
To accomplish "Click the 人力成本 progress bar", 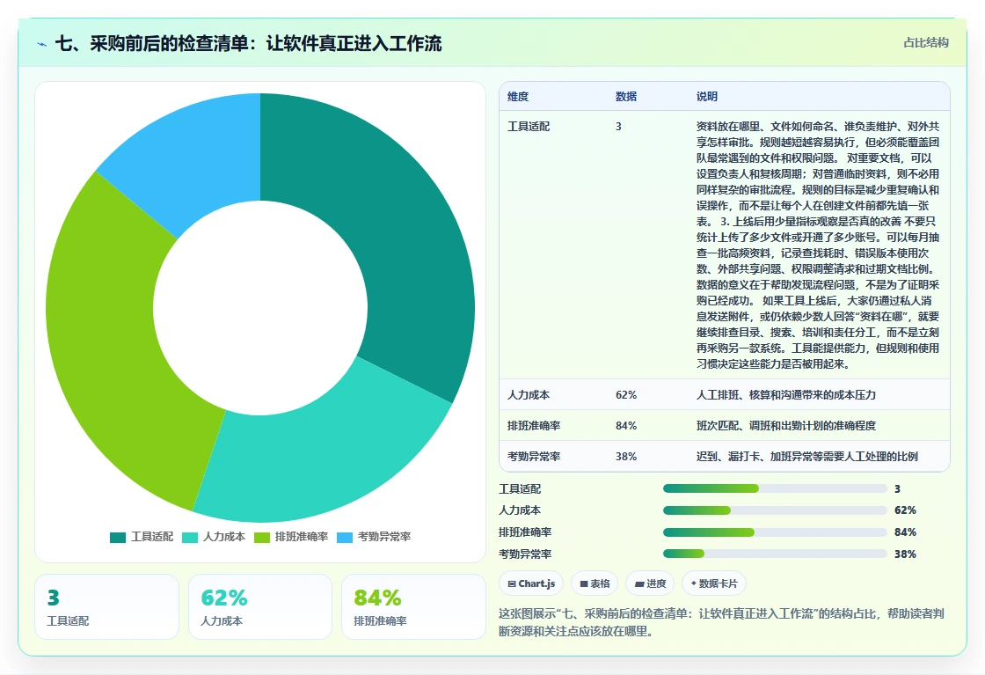I will click(x=775, y=510).
